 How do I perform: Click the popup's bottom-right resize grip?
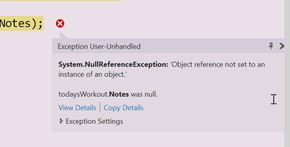282,129
